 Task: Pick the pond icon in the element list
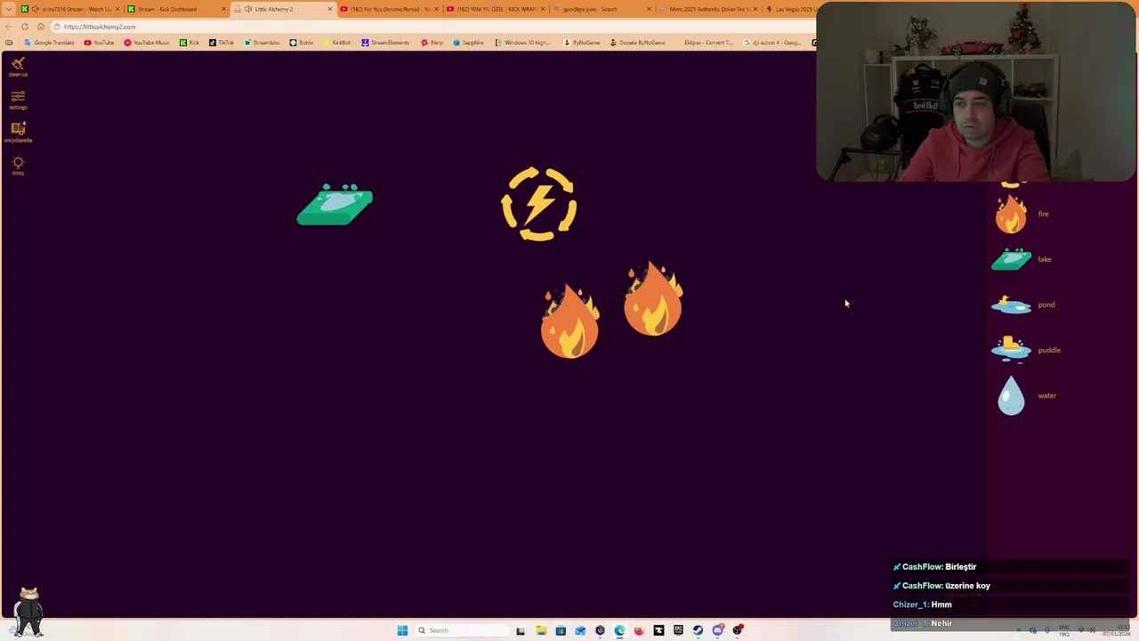click(x=1011, y=305)
